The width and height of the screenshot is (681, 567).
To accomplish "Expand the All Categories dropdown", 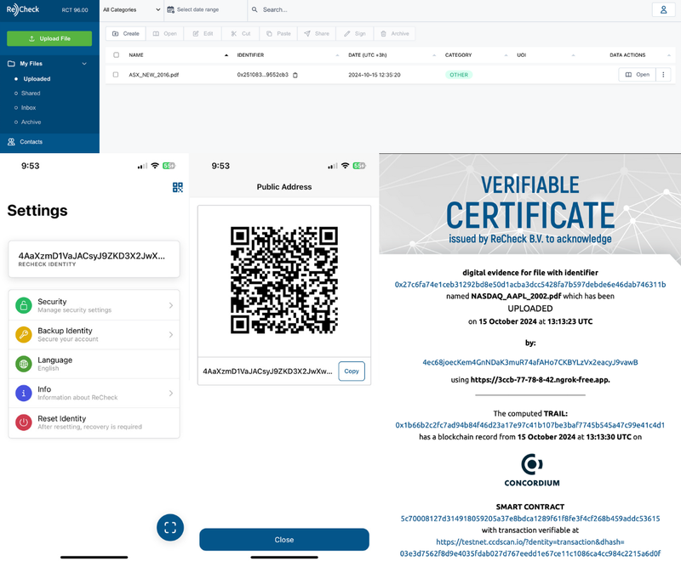I will click(x=132, y=9).
